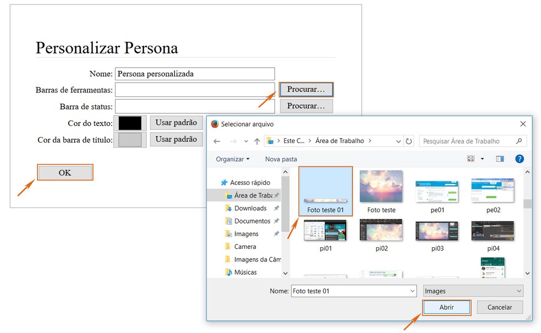
Task: Click Firefox icon in dialog title bar
Action: coord(214,124)
